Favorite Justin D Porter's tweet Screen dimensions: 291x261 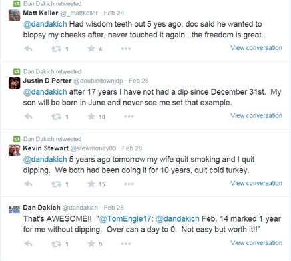91,116
